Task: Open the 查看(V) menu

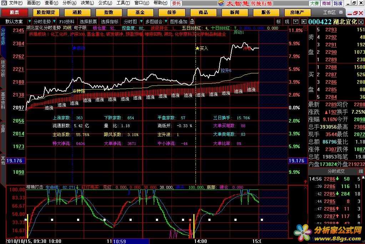Action: pos(51,3)
